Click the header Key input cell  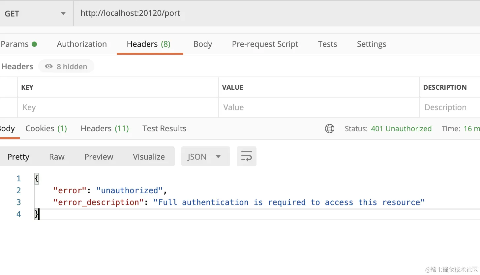[118, 107]
